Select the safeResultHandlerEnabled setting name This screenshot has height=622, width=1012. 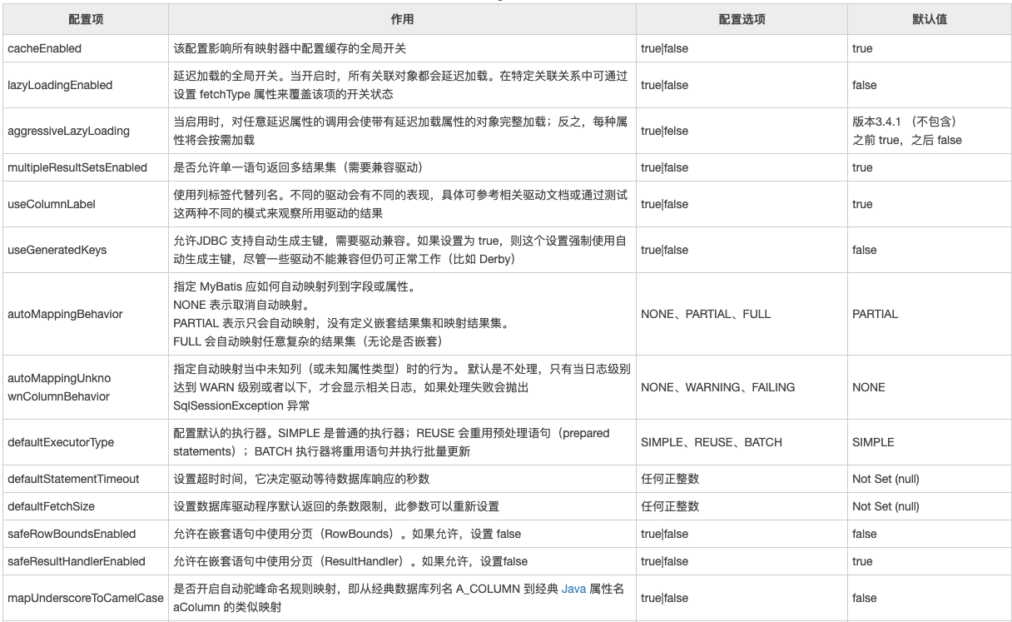click(x=77, y=561)
